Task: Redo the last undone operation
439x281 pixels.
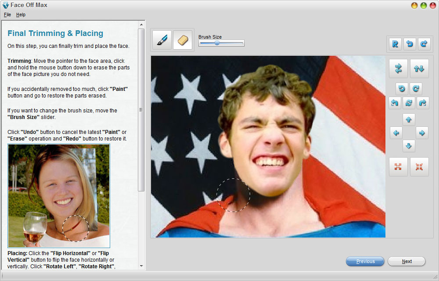Action: [x=424, y=44]
